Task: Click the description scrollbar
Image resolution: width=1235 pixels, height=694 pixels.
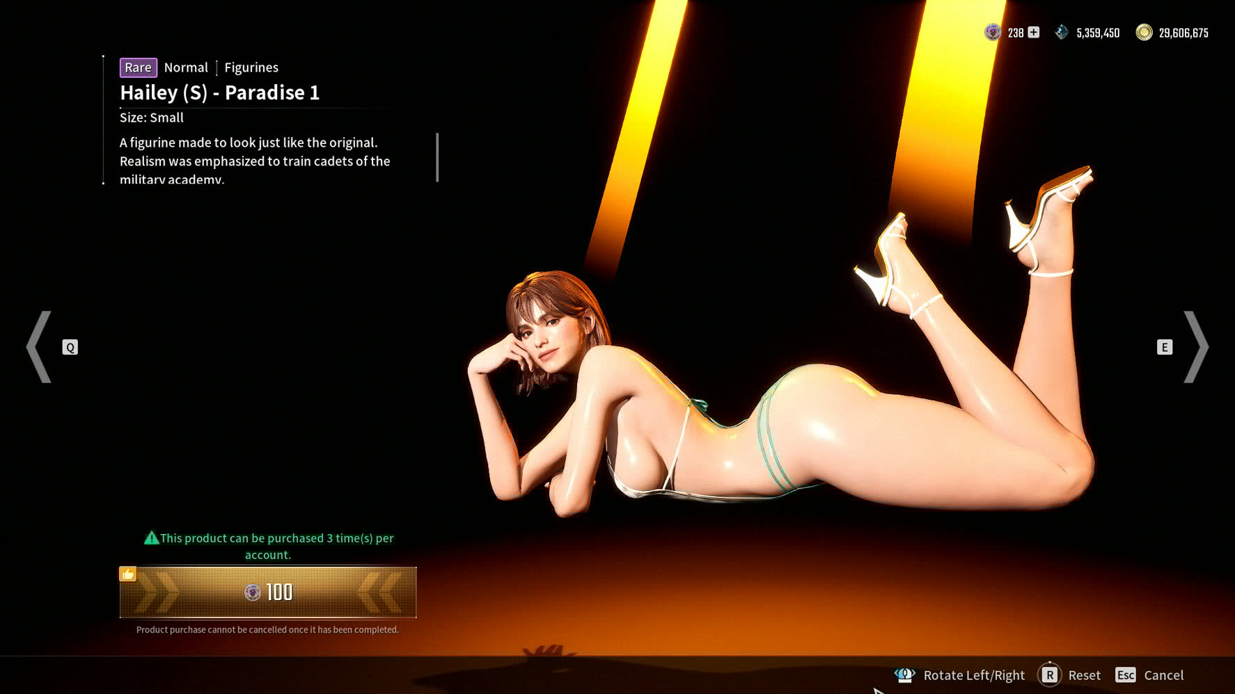Action: pyautogui.click(x=437, y=157)
